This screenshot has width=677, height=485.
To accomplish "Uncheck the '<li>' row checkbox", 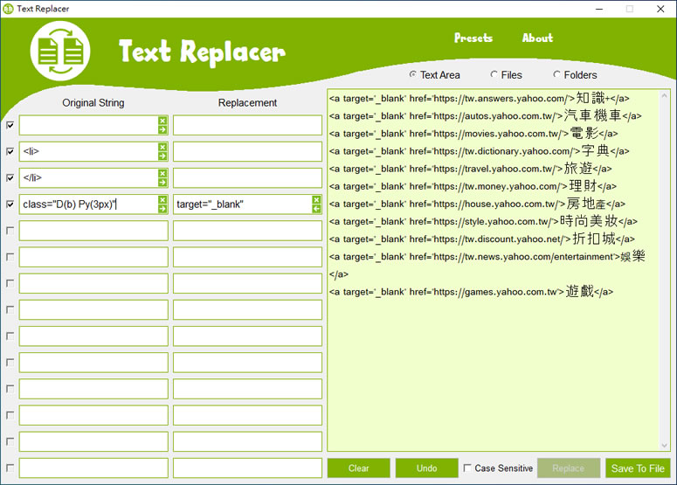I will [x=10, y=151].
